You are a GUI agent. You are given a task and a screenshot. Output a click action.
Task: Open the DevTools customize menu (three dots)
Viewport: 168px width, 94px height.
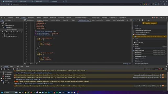164,17
